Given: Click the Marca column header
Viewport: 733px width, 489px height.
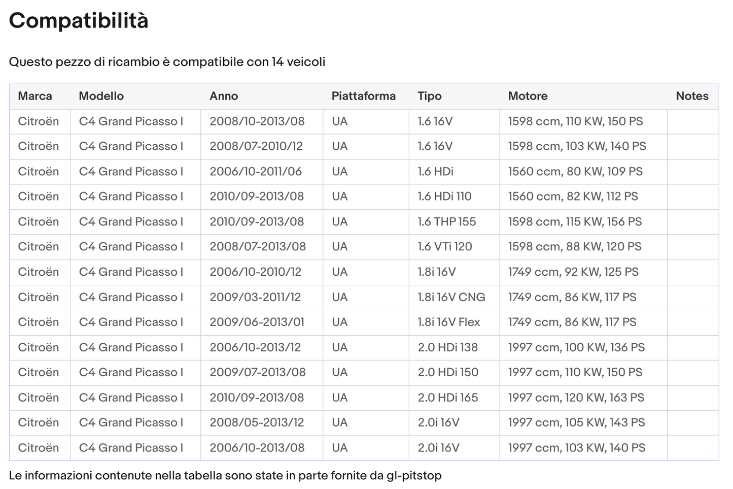Looking at the screenshot, I should pyautogui.click(x=35, y=96).
